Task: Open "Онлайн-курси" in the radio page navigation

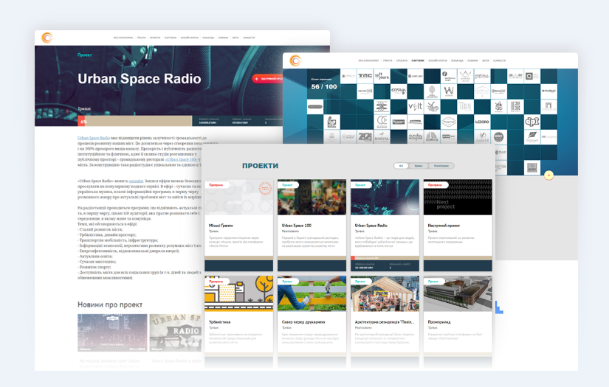Action: pos(190,38)
